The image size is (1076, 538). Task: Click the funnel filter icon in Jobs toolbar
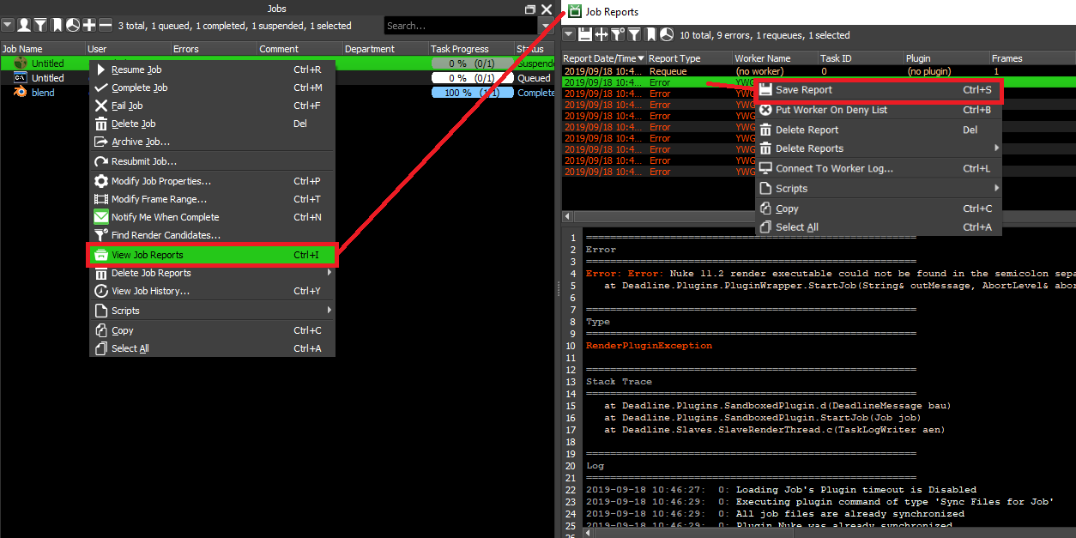click(40, 26)
